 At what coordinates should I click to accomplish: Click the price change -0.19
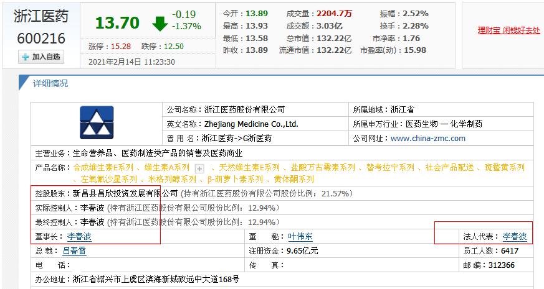pyautogui.click(x=184, y=14)
